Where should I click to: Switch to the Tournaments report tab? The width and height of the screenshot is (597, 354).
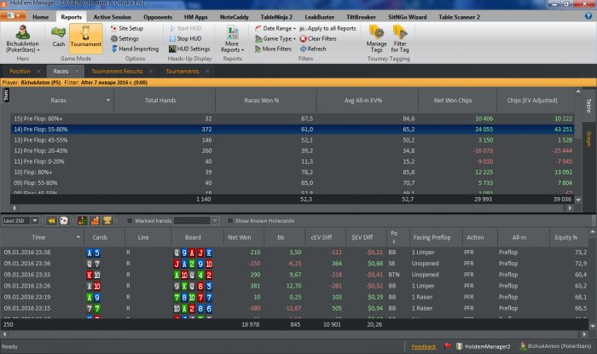183,71
